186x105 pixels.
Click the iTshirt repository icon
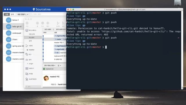pyautogui.click(x=9, y=40)
